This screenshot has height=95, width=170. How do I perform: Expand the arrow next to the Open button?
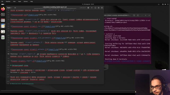[x=12, y=8]
